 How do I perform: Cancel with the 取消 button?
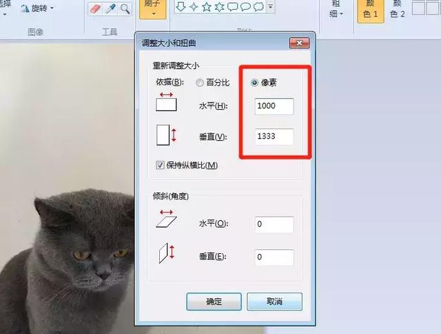click(274, 302)
